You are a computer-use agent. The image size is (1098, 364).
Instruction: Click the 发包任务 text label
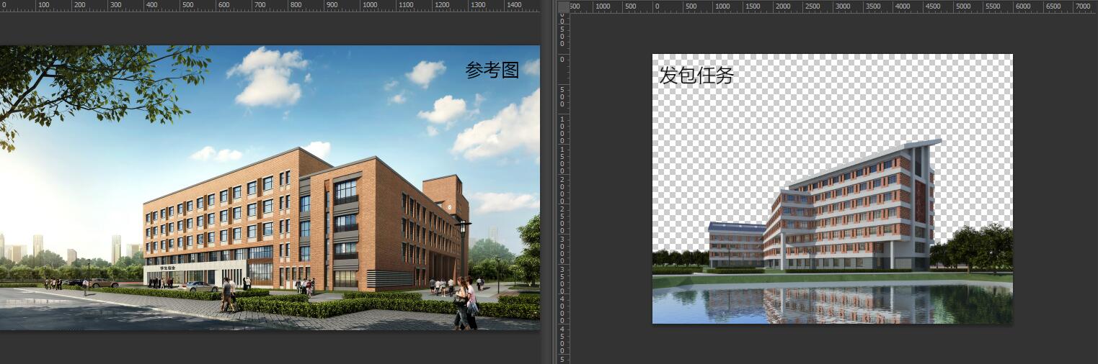point(696,75)
